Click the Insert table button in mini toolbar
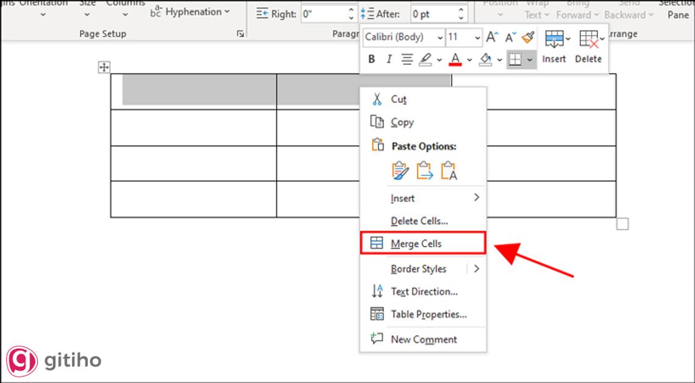This screenshot has width=695, height=383. (x=554, y=46)
